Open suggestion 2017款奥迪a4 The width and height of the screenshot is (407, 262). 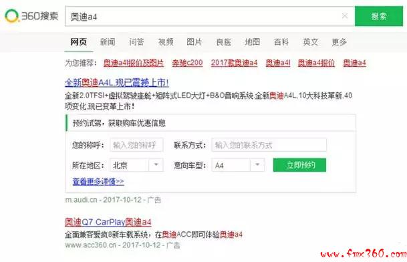coord(234,63)
